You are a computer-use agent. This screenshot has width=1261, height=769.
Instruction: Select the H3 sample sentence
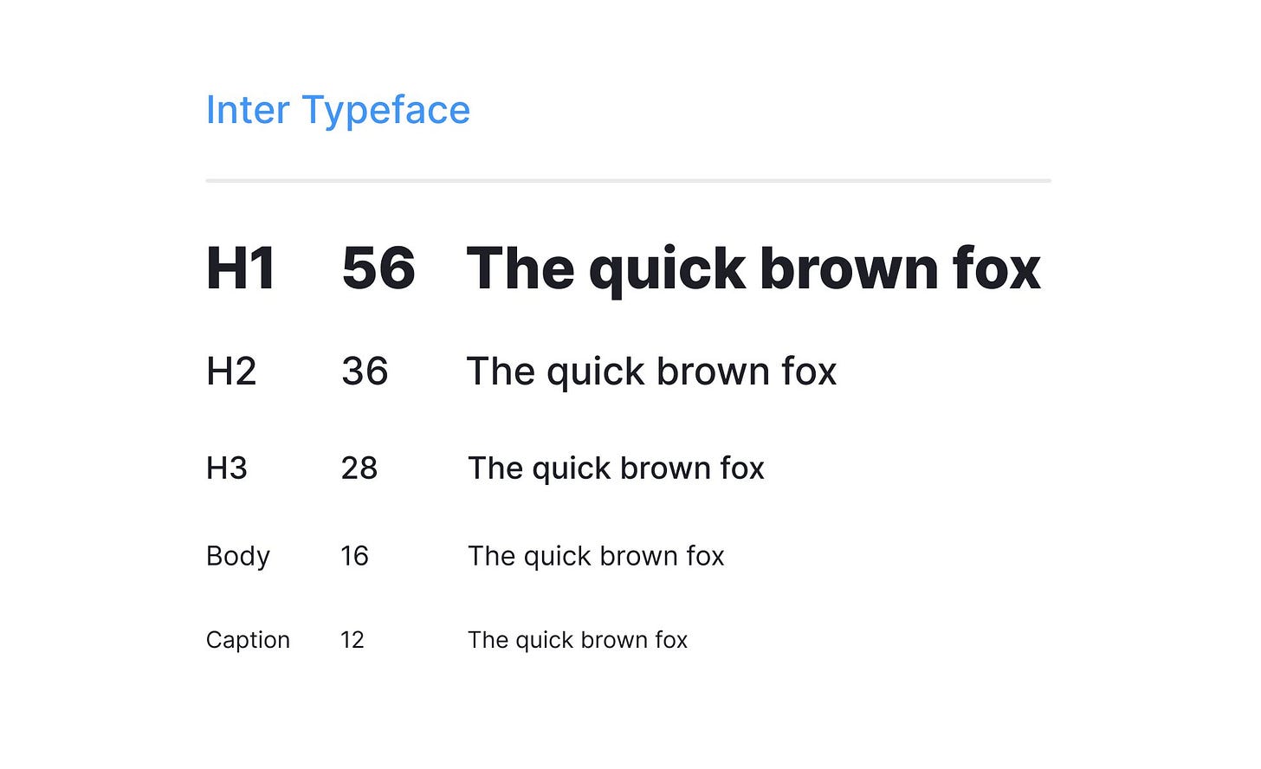tap(617, 469)
